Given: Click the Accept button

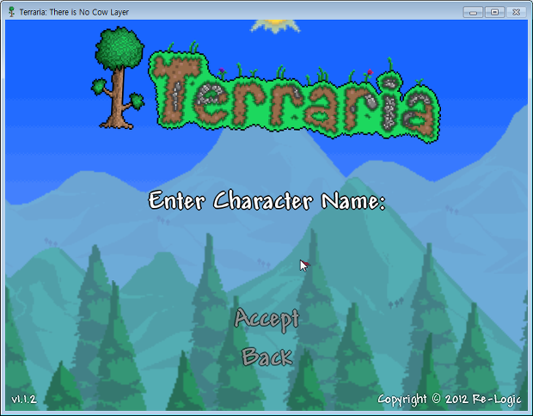Looking at the screenshot, I should [x=266, y=320].
